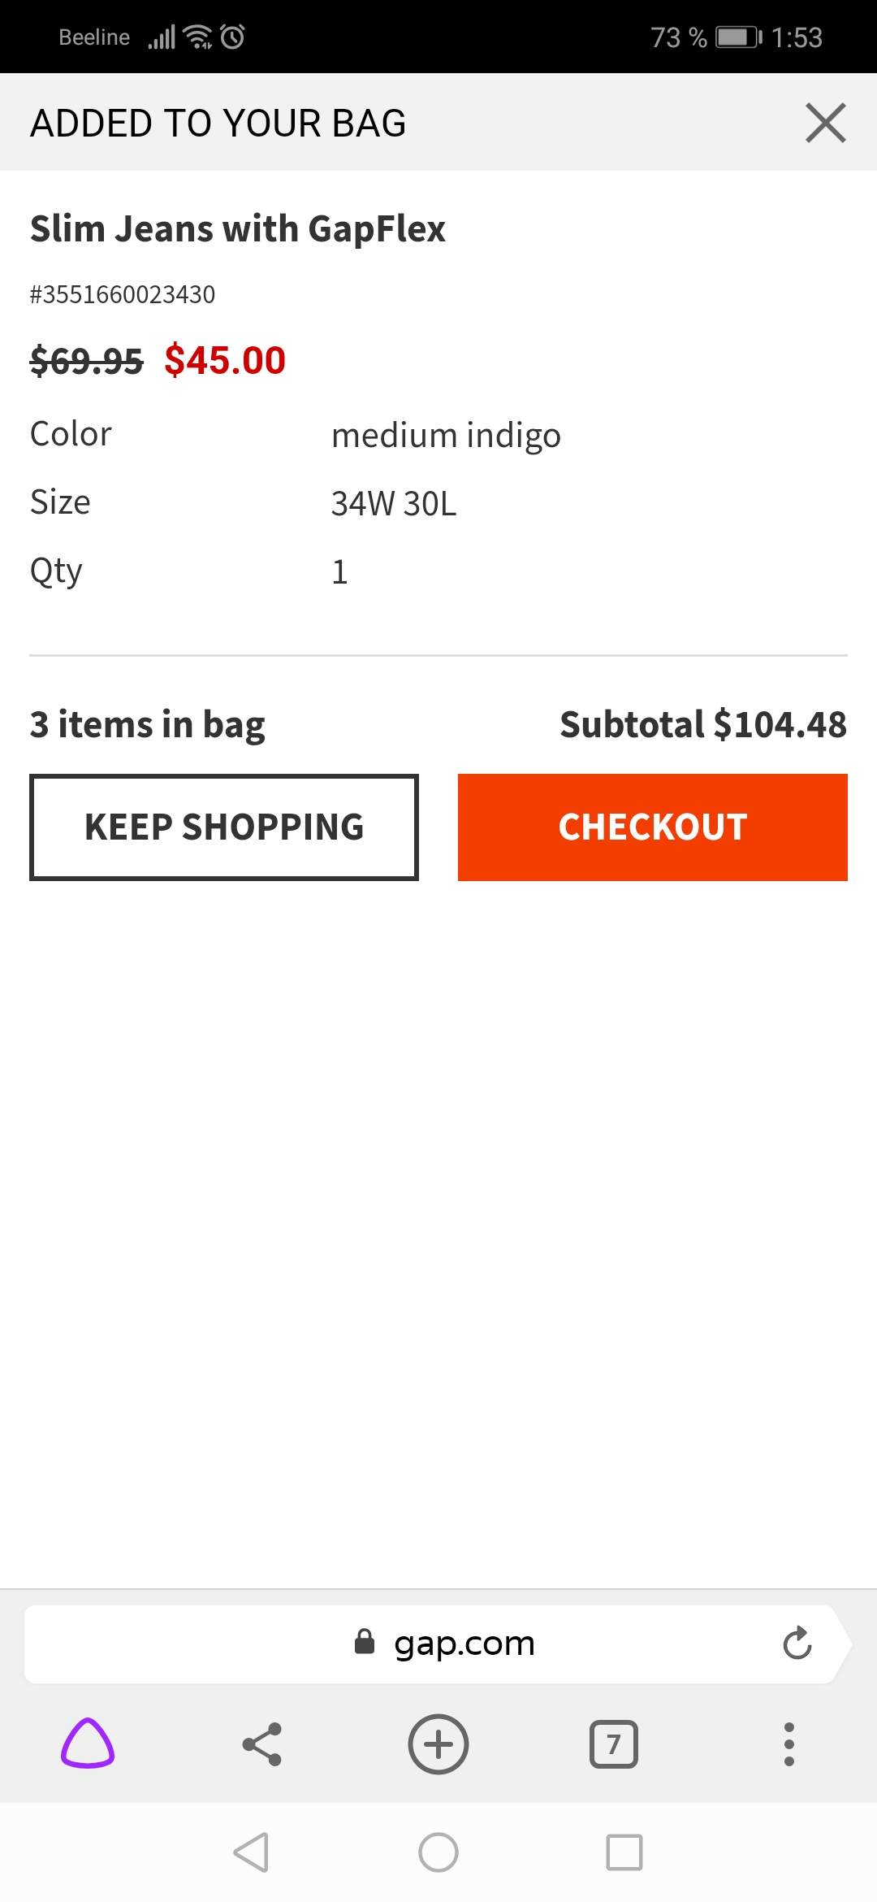
Task: Reload the gap.com page
Action: 797,1643
